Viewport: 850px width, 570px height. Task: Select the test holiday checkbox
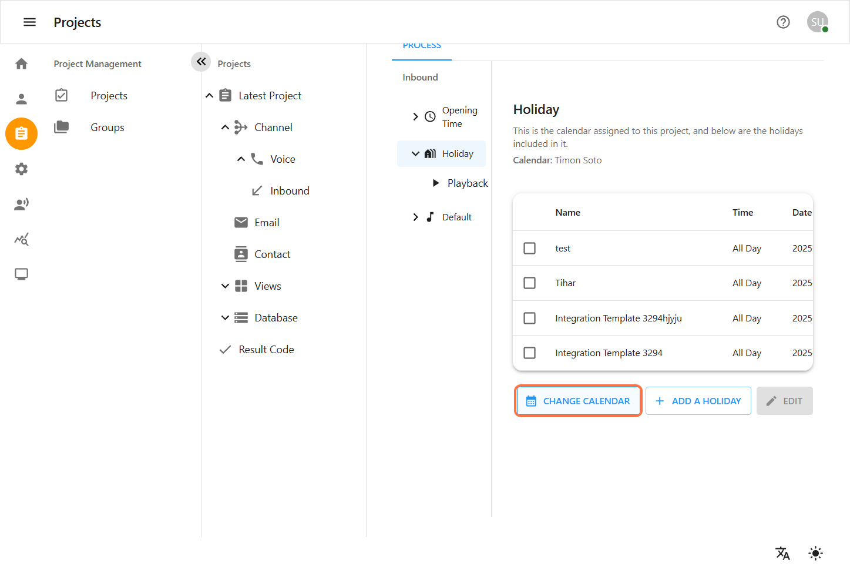[x=529, y=249]
